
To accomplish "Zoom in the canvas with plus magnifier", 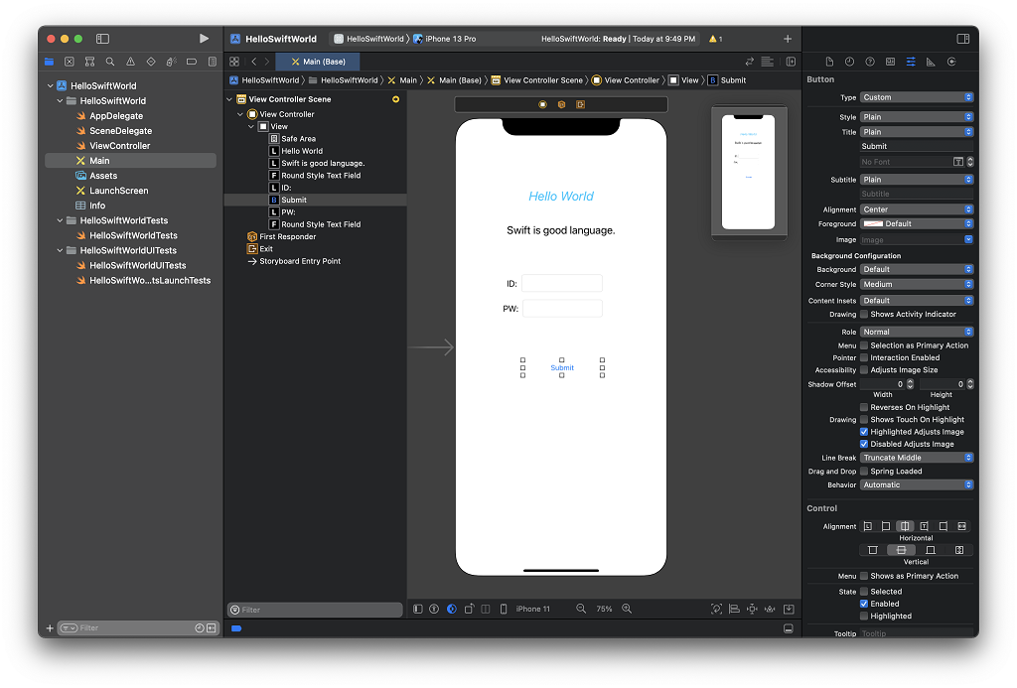I will click(627, 609).
